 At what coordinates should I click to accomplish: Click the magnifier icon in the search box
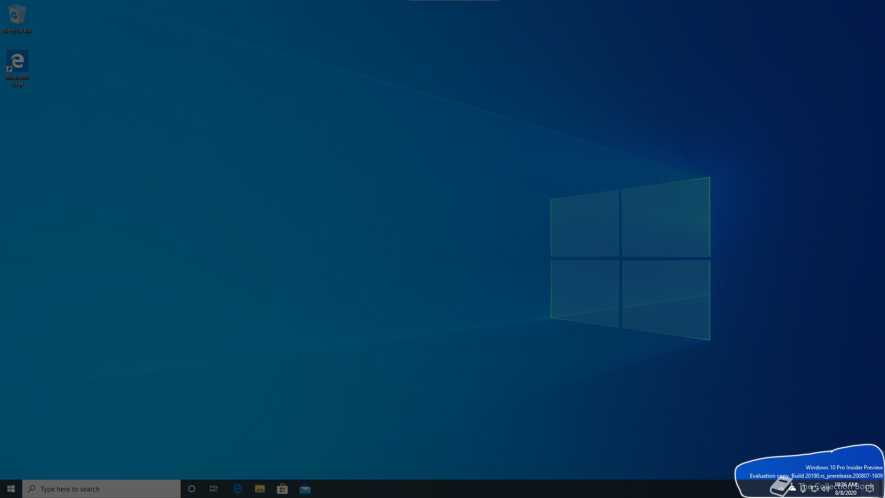pyautogui.click(x=32, y=489)
